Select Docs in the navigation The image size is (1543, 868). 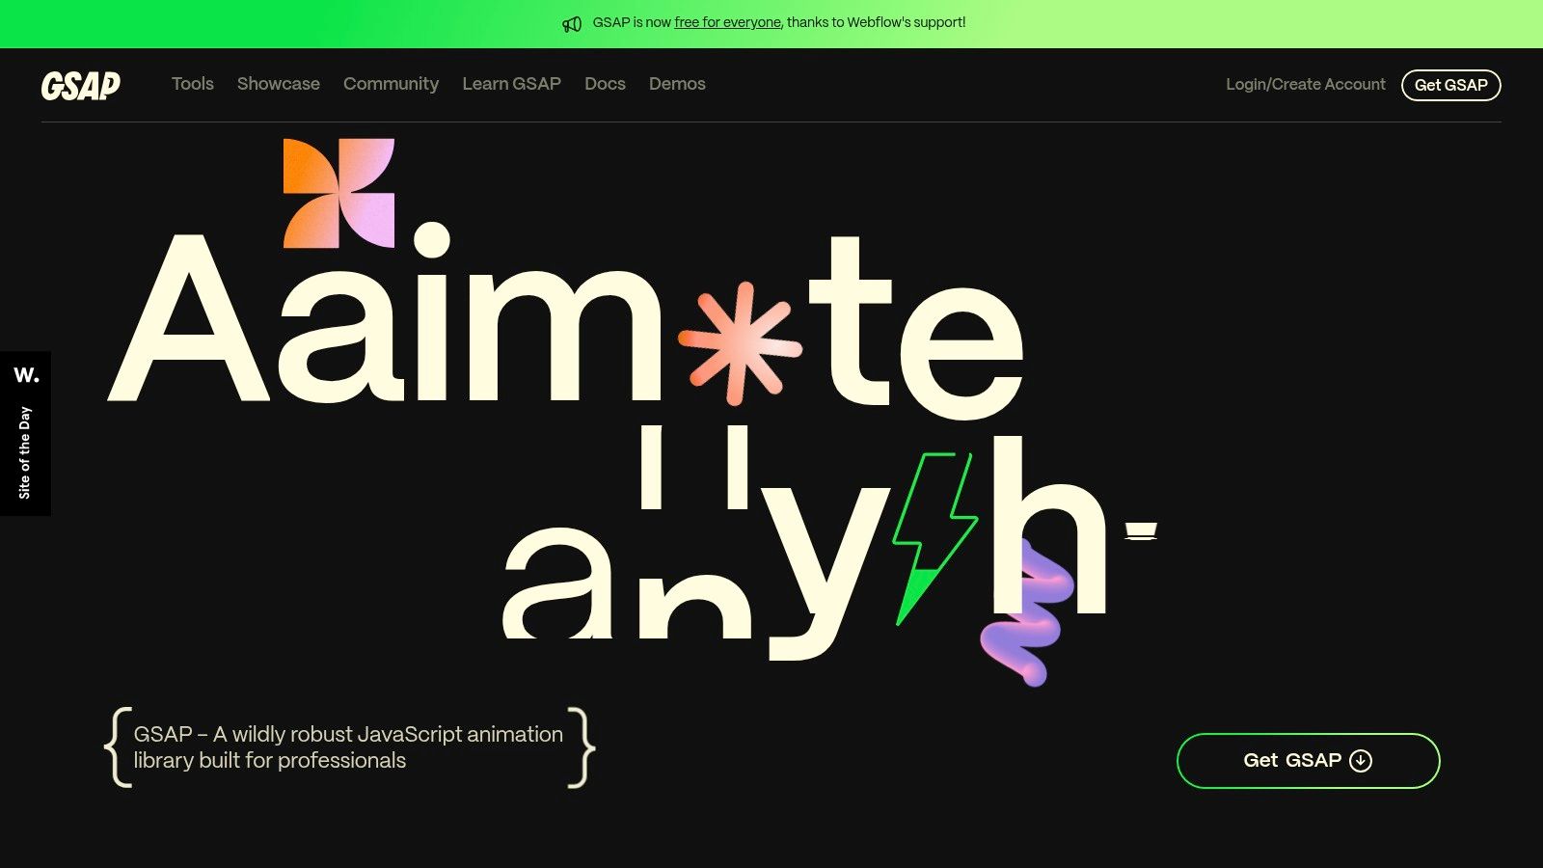605,85
